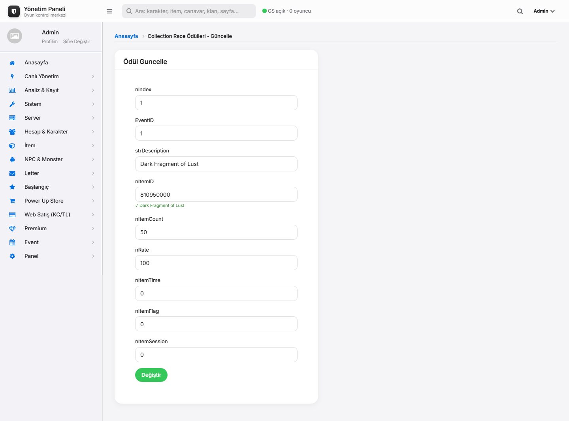This screenshot has width=569, height=421.
Task: Click the nItemSession input field
Action: pyautogui.click(x=216, y=355)
